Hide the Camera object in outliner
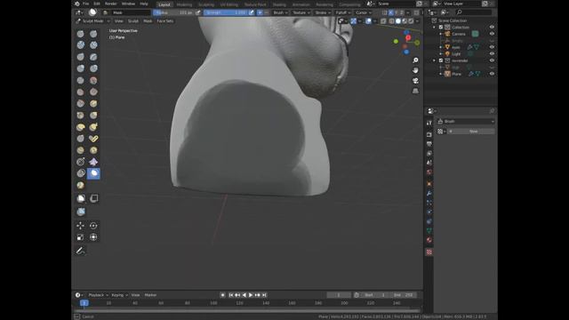Screen dimensions: 569x320 point(492,34)
